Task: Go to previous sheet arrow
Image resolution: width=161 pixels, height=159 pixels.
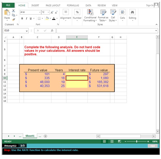Action: coord(9,136)
